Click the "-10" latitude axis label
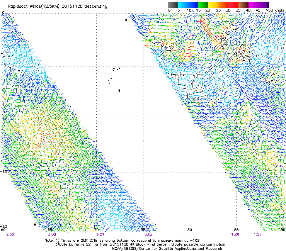Image resolution: width=286 pixels, height=251 pixels. pyautogui.click(x=4, y=118)
